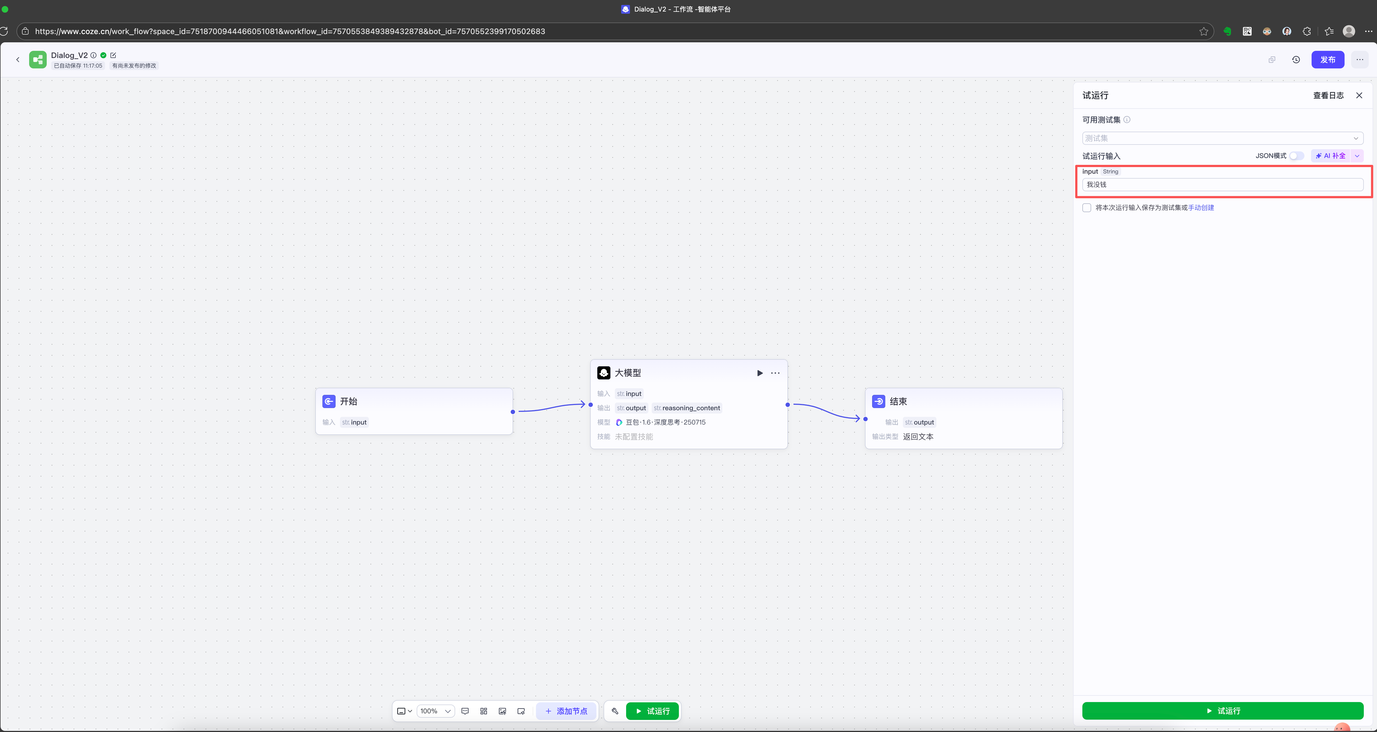Click the blue 发布 button
Image resolution: width=1377 pixels, height=732 pixels.
pyautogui.click(x=1328, y=60)
